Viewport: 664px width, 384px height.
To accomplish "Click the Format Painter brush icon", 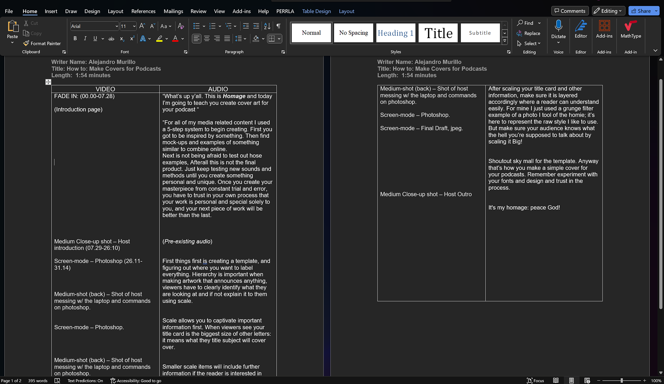I will 26,43.
